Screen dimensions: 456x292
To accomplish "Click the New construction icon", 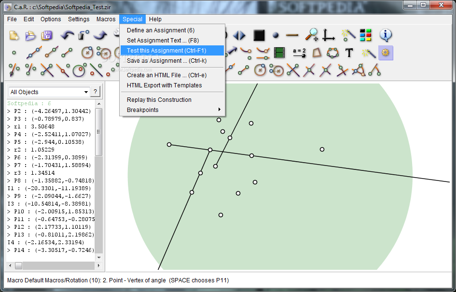I will pyautogui.click(x=14, y=36).
